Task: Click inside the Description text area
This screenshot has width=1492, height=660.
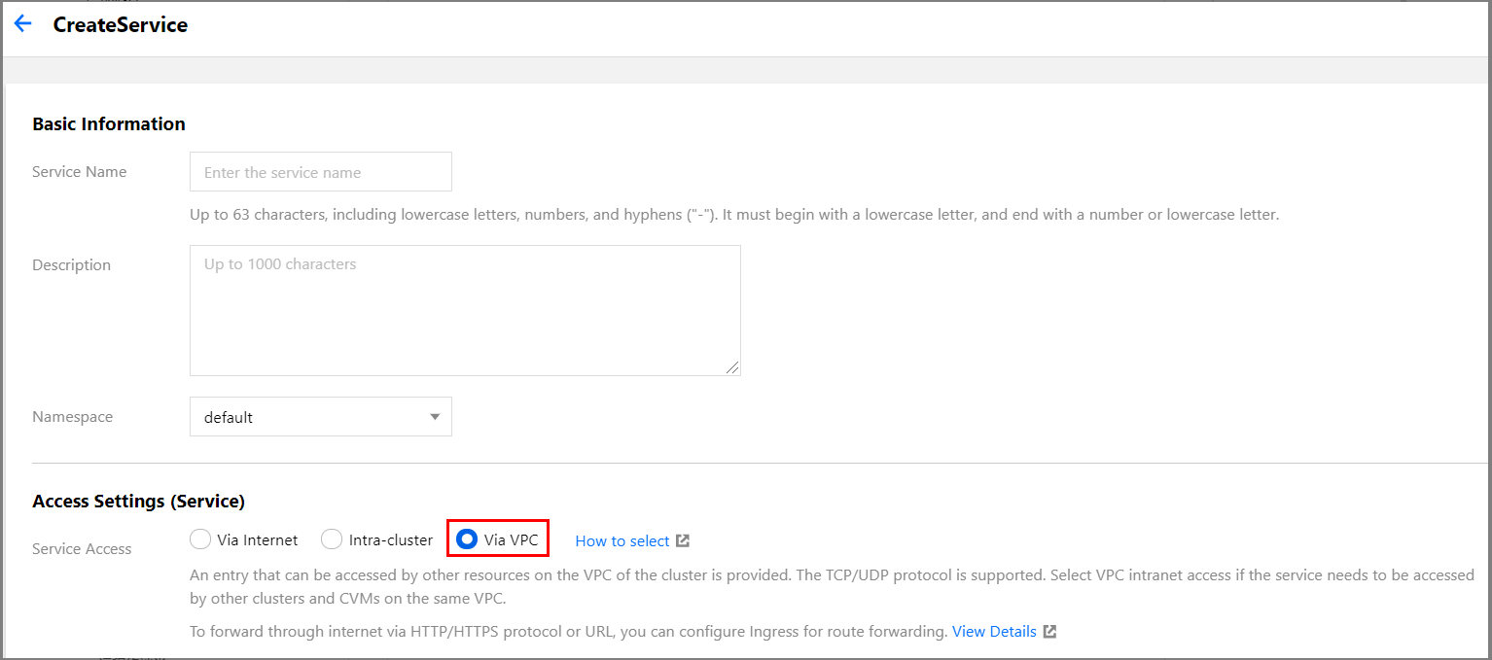Action: (465, 311)
